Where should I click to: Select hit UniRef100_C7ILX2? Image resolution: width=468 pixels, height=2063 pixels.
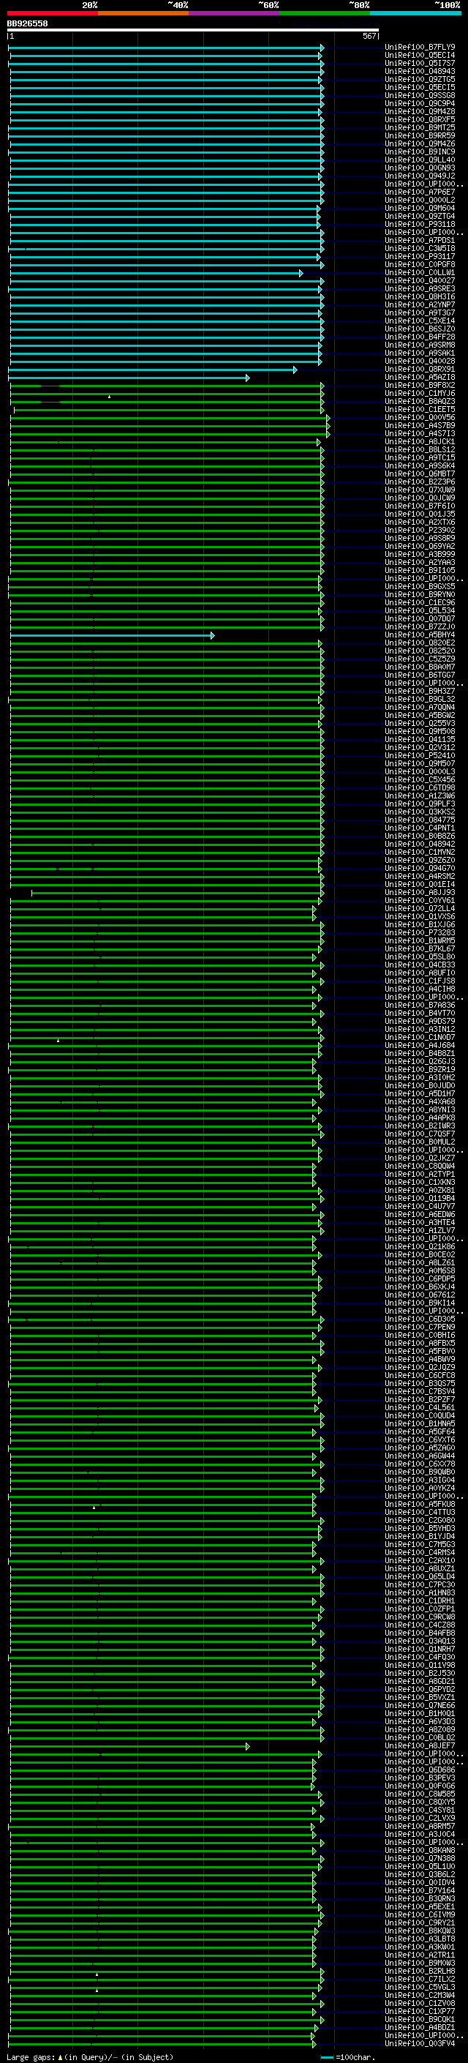(420, 1979)
